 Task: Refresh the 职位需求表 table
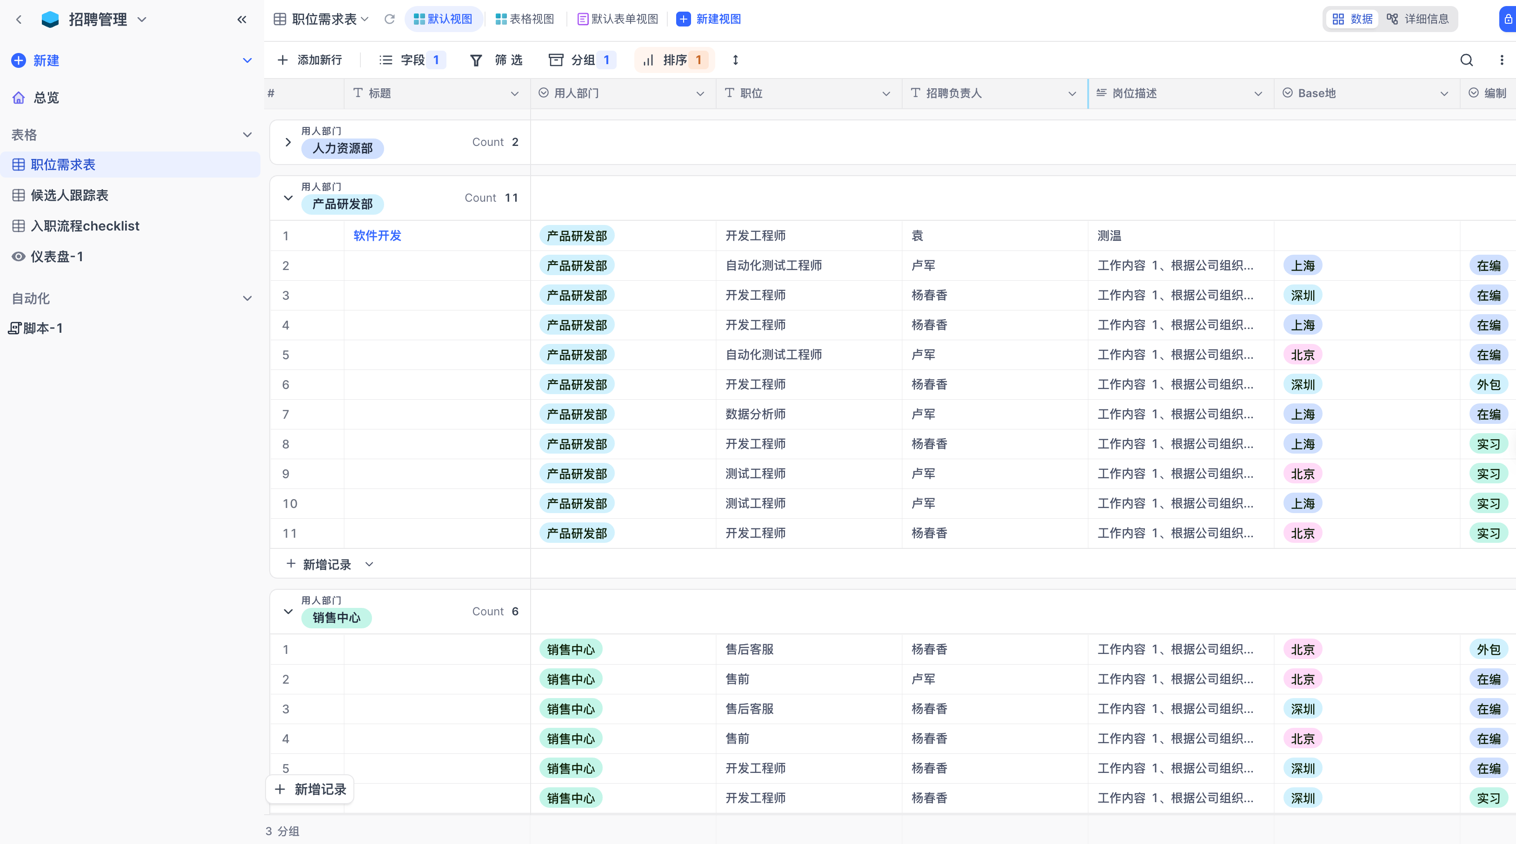[x=390, y=19]
